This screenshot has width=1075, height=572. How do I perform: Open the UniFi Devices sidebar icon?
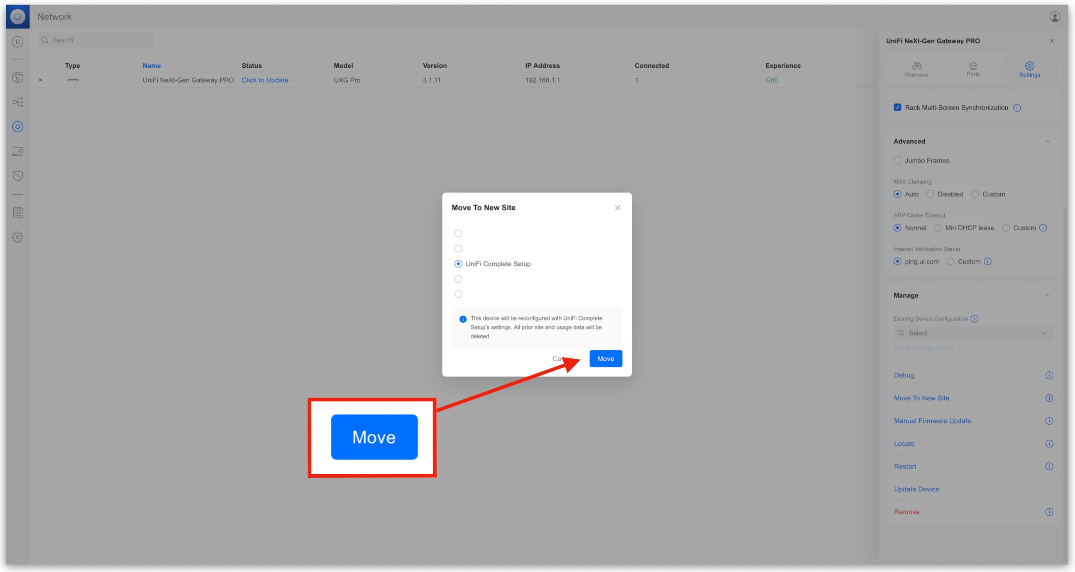point(17,127)
